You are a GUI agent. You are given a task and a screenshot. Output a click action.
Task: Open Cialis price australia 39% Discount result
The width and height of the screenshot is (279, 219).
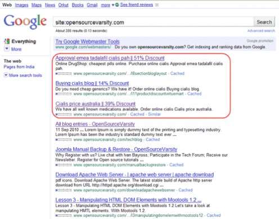tap(96, 104)
